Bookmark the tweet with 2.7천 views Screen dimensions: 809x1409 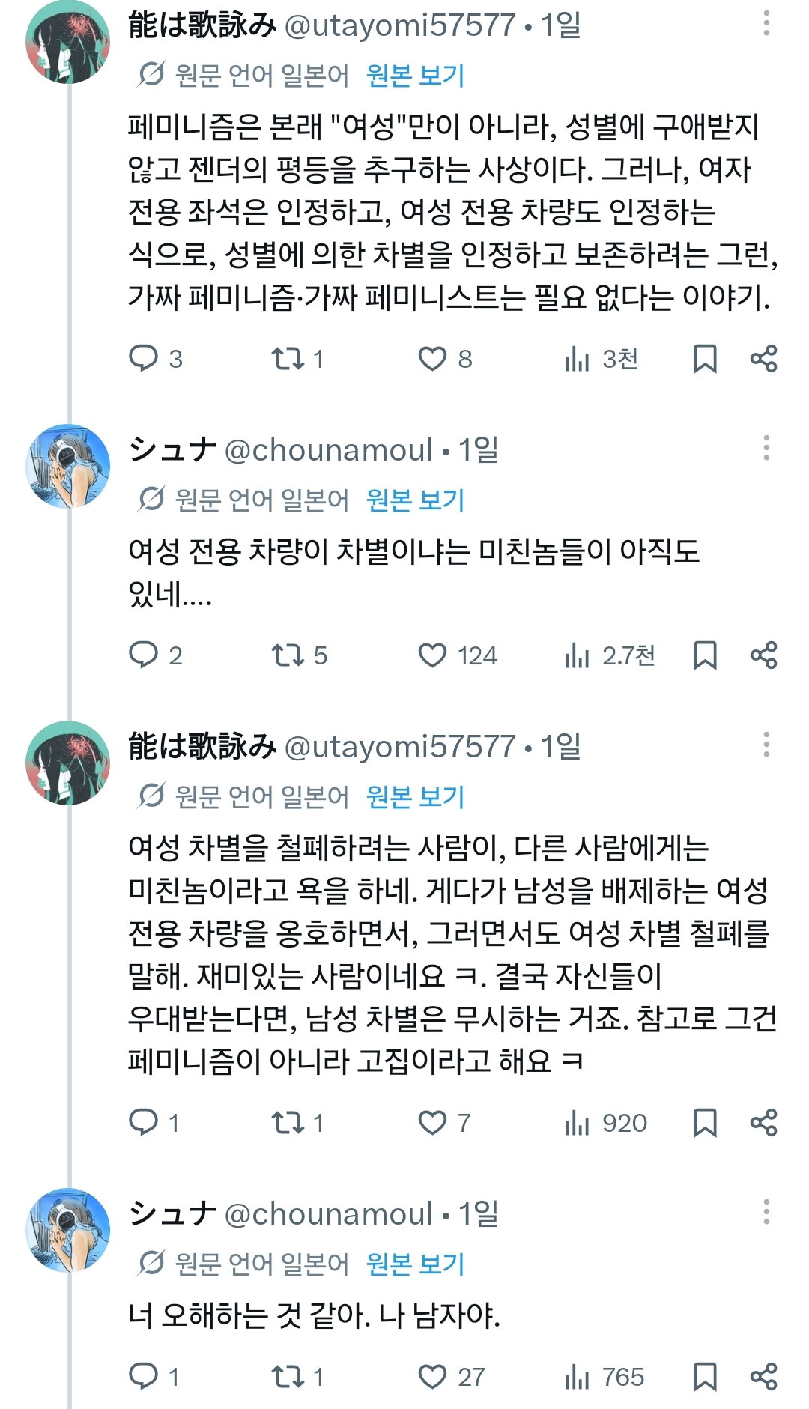[x=705, y=655]
